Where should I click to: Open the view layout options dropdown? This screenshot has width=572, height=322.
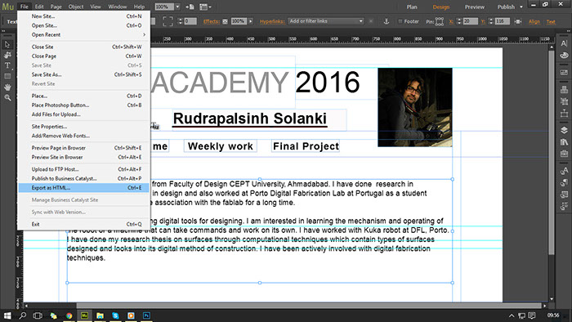point(205,7)
